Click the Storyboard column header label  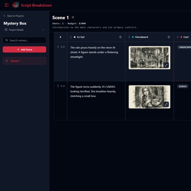tap(141, 37)
